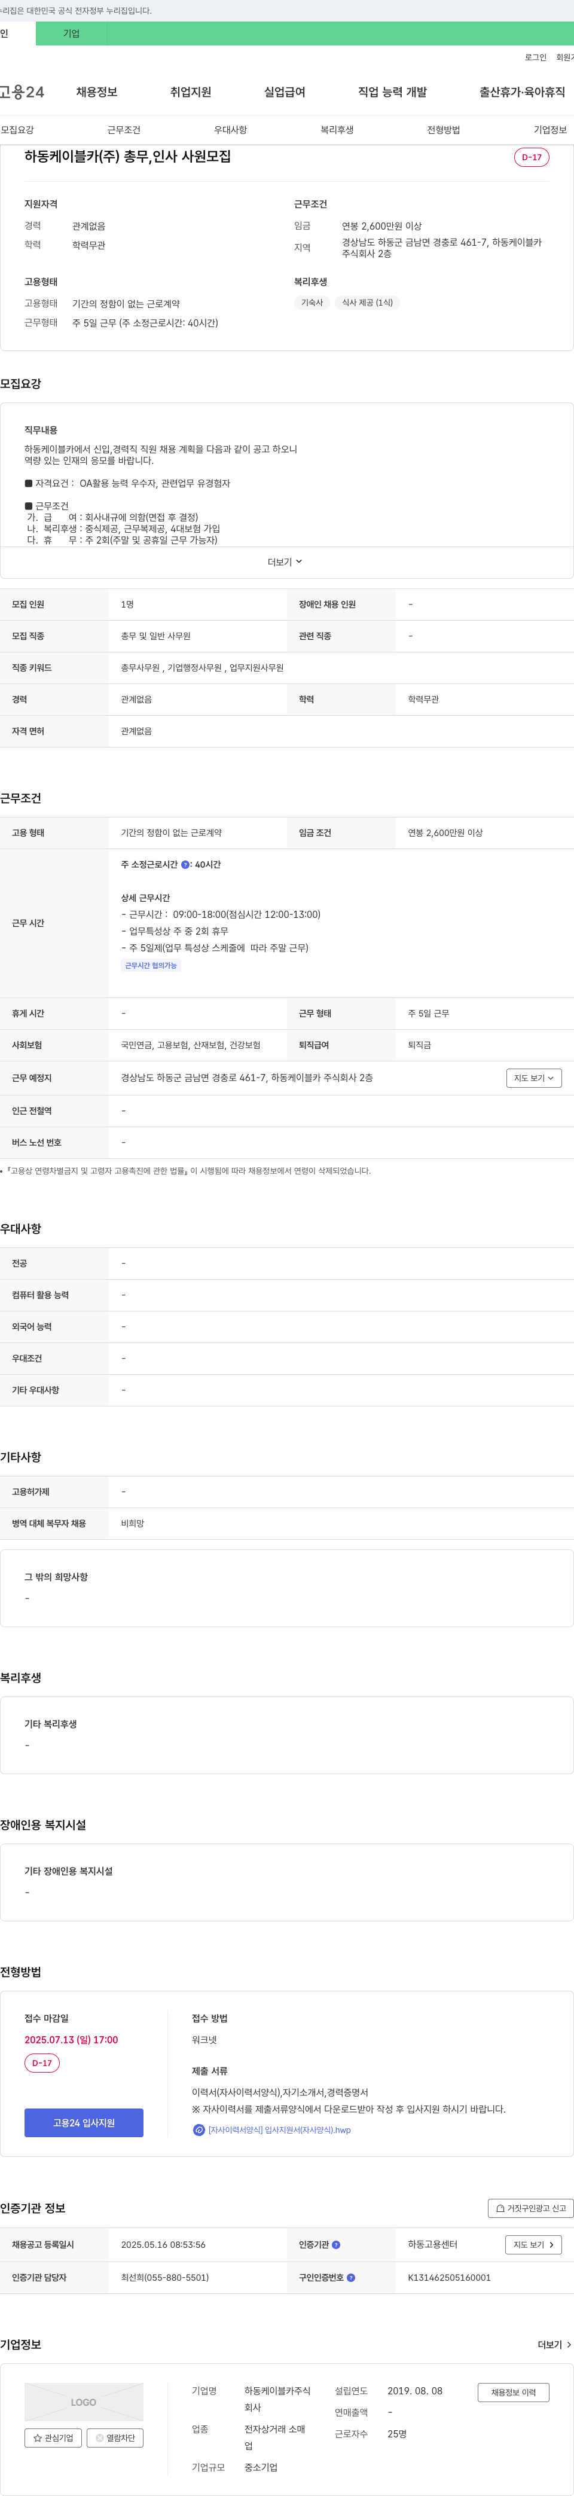Select the 비희망 value for 병역 대체 복무자
The width and height of the screenshot is (574, 2496).
point(133,1523)
